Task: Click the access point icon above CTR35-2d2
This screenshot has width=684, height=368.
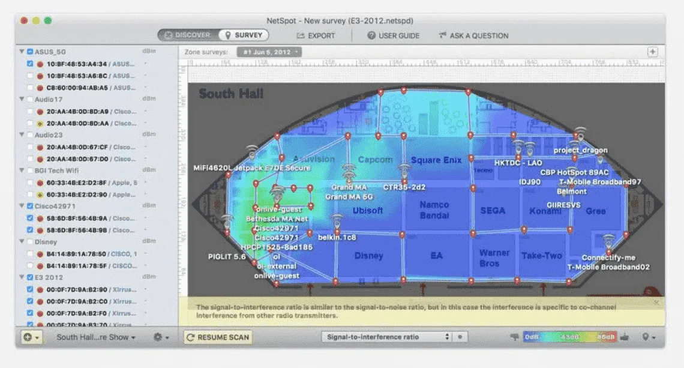Action: pyautogui.click(x=404, y=170)
